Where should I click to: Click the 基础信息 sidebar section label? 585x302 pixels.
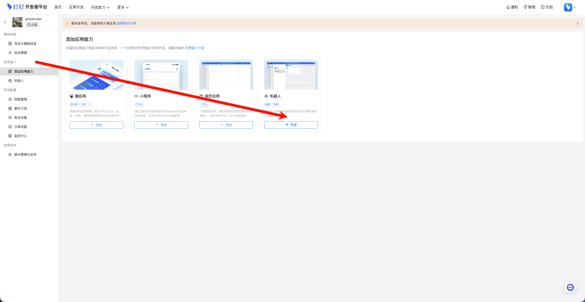coord(10,34)
